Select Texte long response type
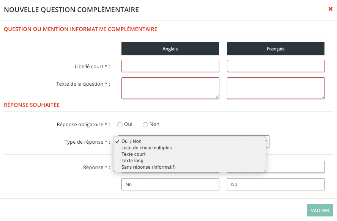The height and width of the screenshot is (221, 337). click(132, 161)
